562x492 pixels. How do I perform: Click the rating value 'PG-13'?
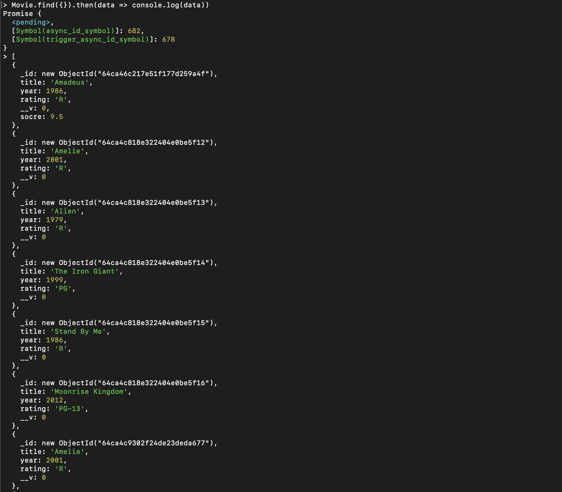pos(69,409)
